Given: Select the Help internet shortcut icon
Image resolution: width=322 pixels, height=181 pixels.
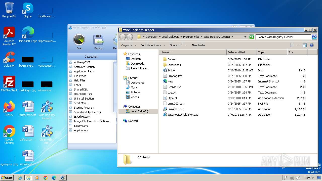Looking at the screenshot, I should tap(165, 81).
